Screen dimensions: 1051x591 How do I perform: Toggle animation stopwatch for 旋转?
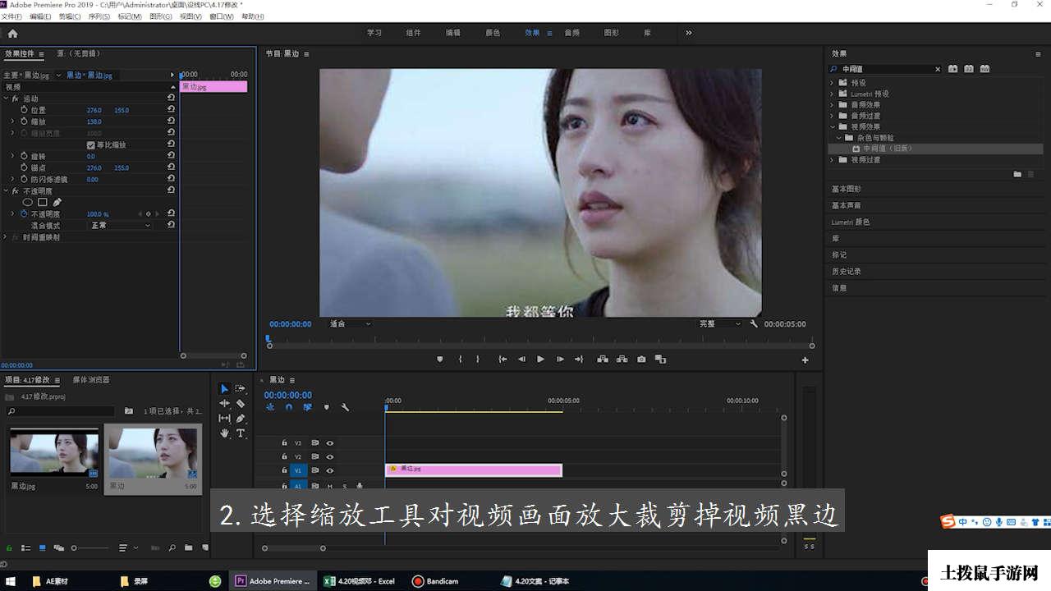click(24, 155)
